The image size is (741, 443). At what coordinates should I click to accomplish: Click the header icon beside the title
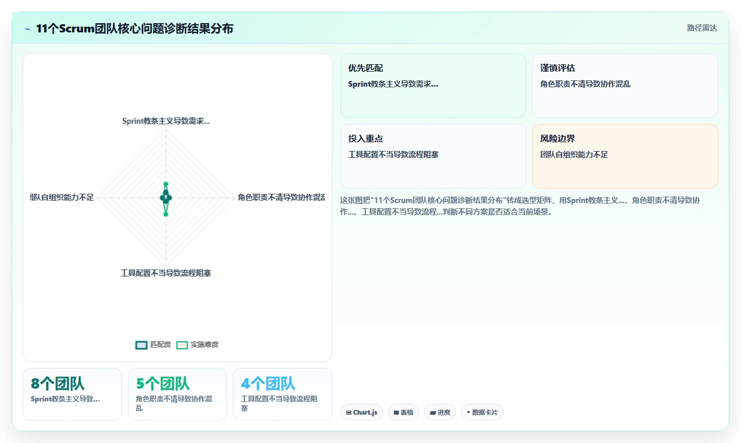click(27, 29)
